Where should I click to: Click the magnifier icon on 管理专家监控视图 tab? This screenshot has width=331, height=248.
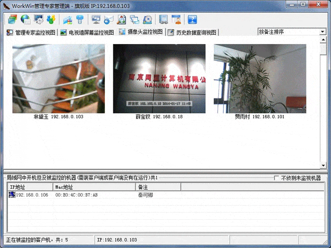[x=10, y=32]
